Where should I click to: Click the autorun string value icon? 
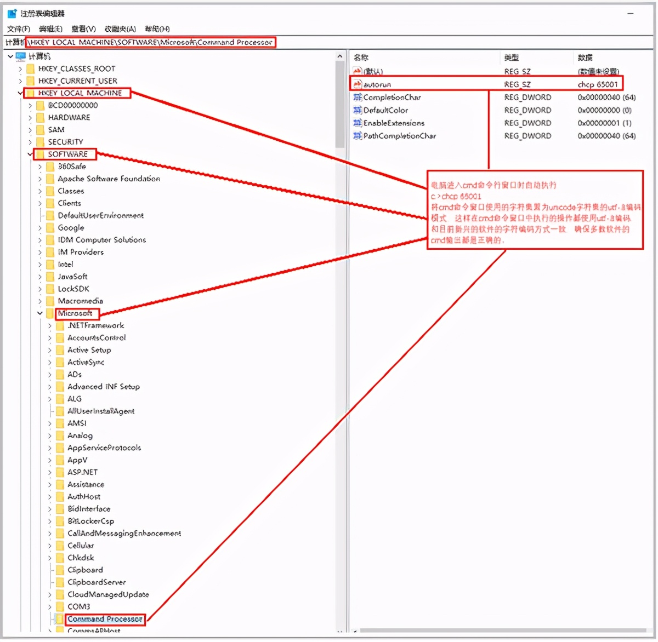click(x=358, y=84)
